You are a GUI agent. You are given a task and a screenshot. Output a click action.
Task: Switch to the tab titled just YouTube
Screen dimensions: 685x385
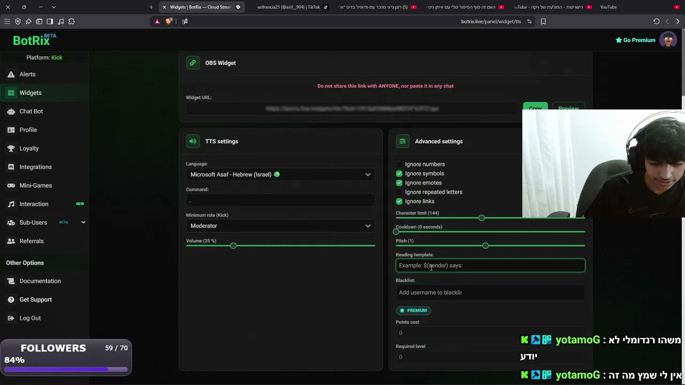640,7
